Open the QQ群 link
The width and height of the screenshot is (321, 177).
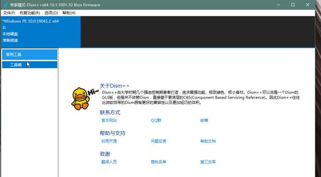click(x=156, y=120)
